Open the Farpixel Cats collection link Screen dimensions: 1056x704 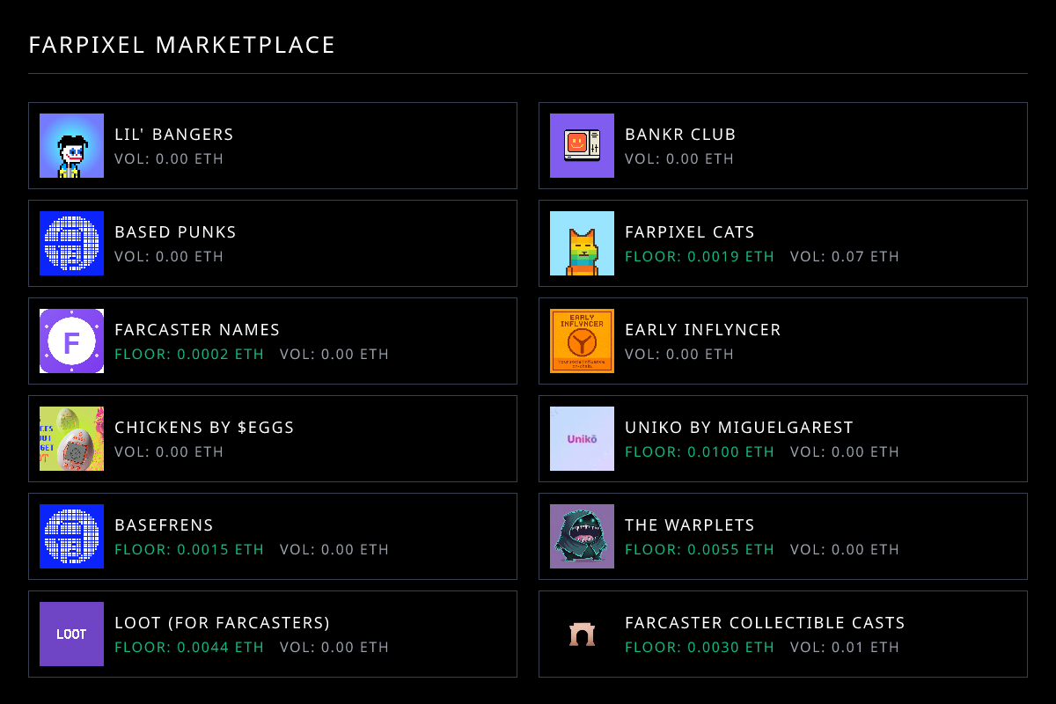tap(690, 232)
